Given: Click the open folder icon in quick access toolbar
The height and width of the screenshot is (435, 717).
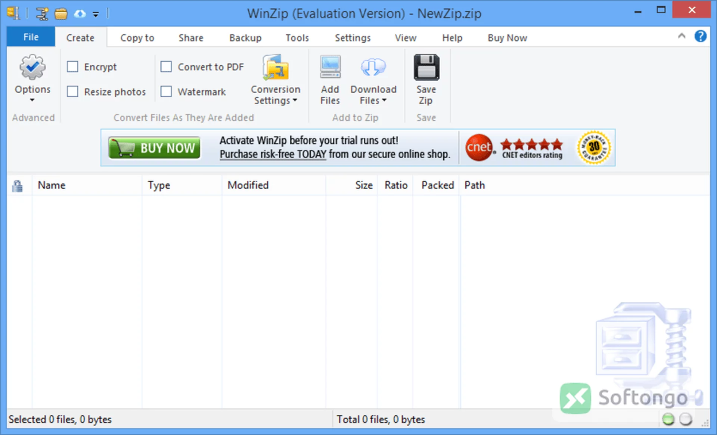Looking at the screenshot, I should (61, 14).
